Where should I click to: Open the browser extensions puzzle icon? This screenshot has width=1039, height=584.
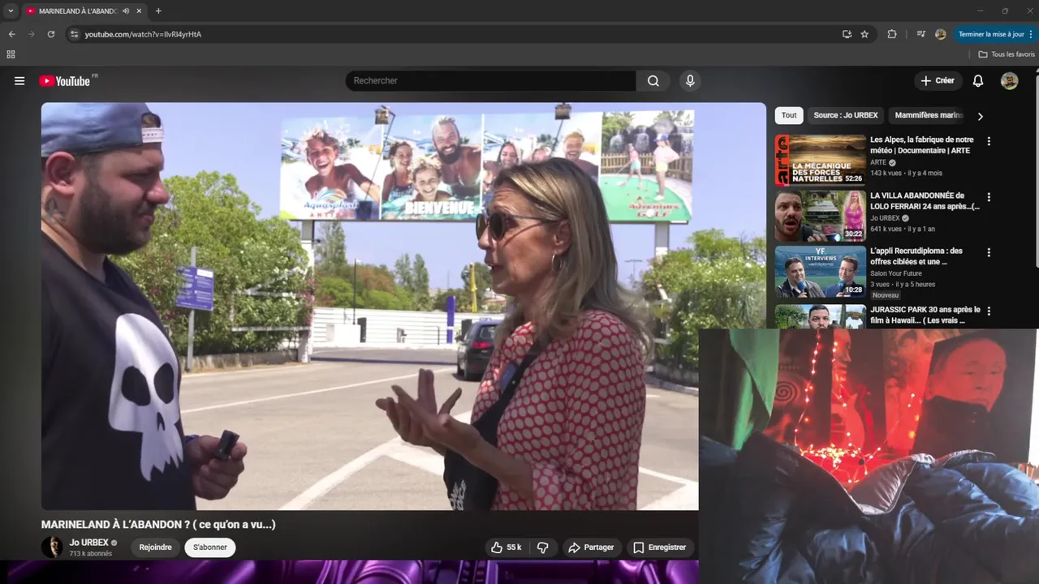click(892, 34)
